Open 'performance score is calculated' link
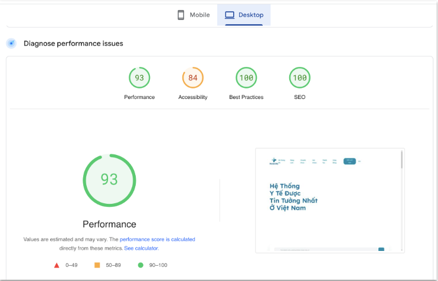This screenshot has width=438, height=281. pos(157,240)
